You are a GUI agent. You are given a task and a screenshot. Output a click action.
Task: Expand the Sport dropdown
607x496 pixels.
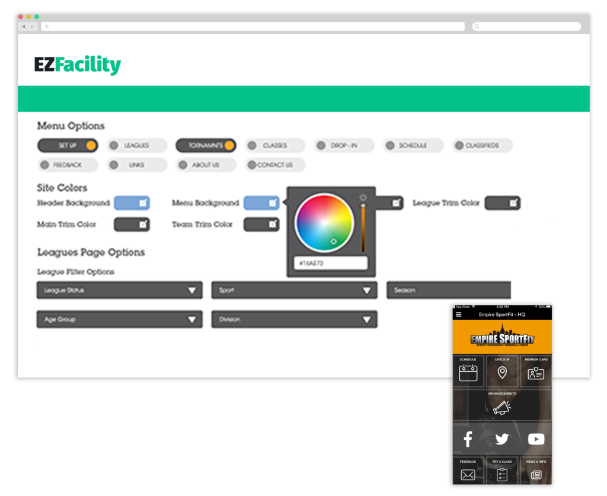point(293,290)
